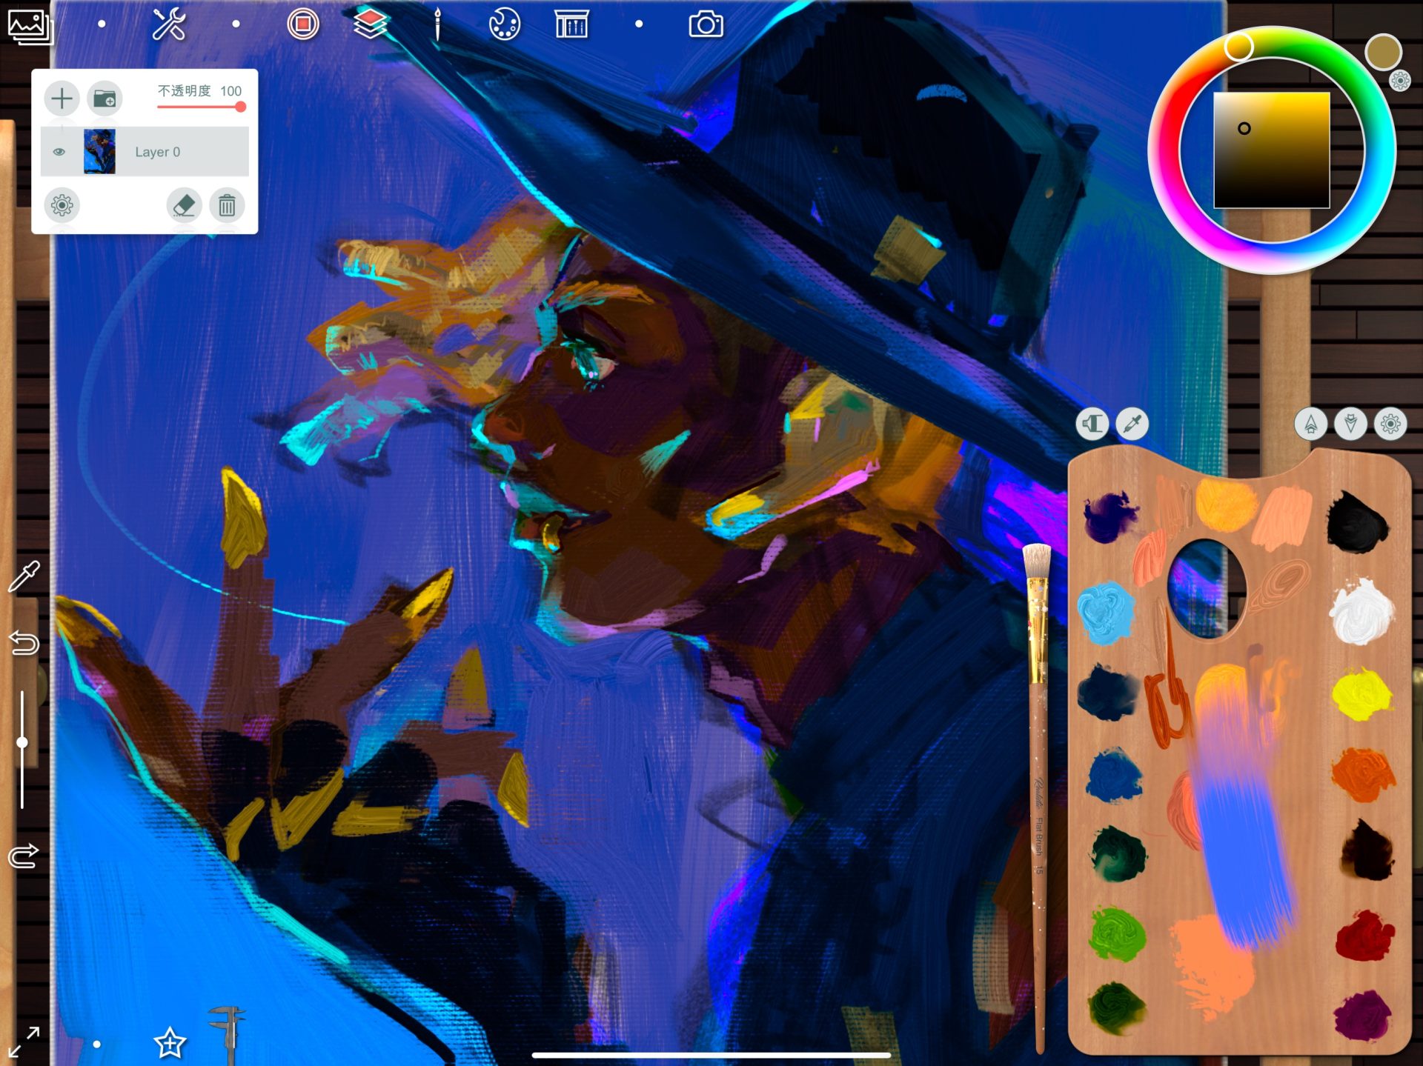This screenshot has height=1066, width=1423.
Task: Select the eyedropper tool on the left edge
Action: point(24,576)
